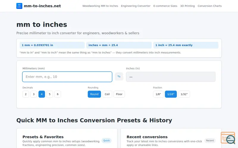Image resolution: width=238 pixels, height=148 pixels.
Task: Choose 6 decimal places
Action: 58,94
